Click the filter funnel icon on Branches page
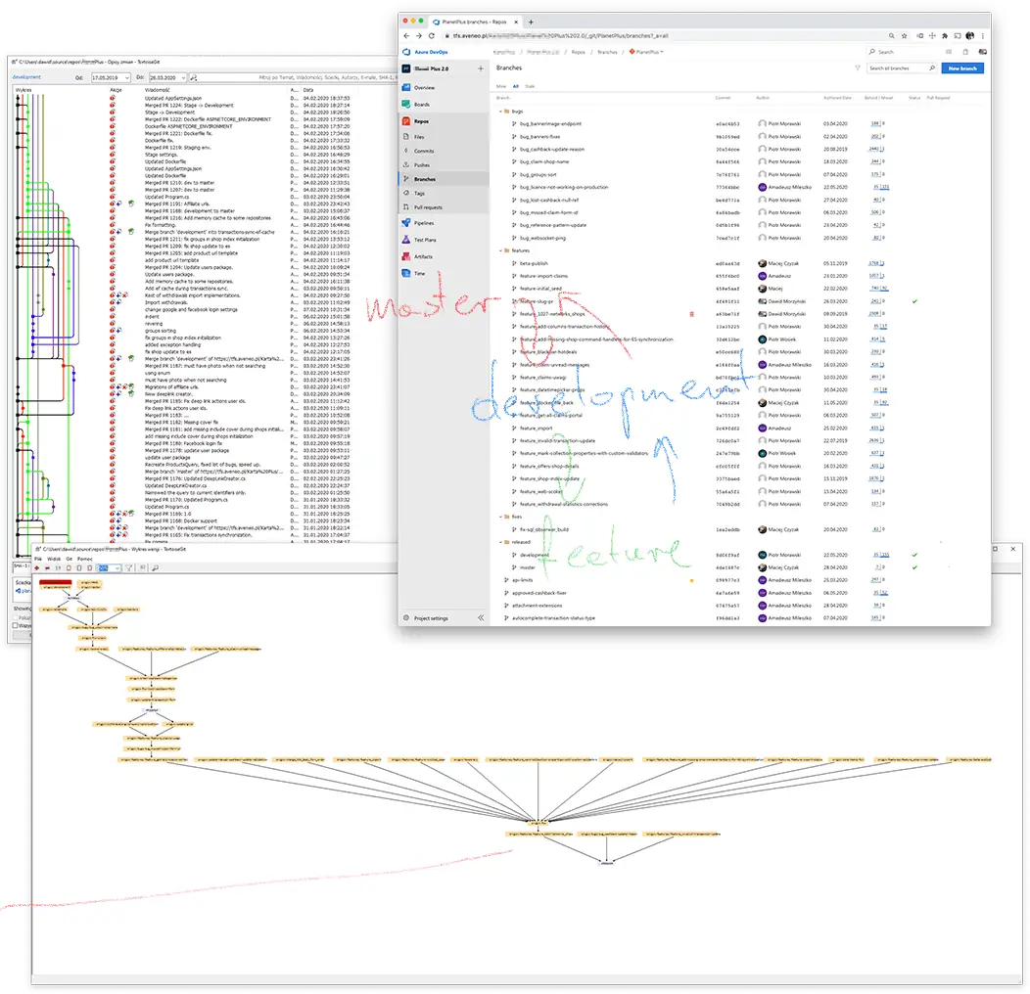Screen dimensions: 1030x994 coord(858,68)
